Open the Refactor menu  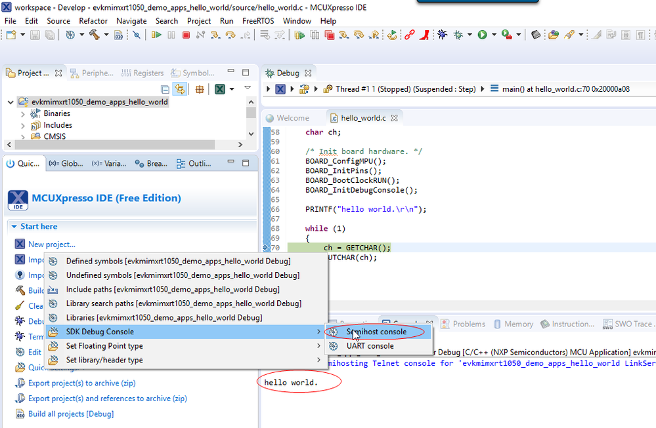[x=93, y=21]
